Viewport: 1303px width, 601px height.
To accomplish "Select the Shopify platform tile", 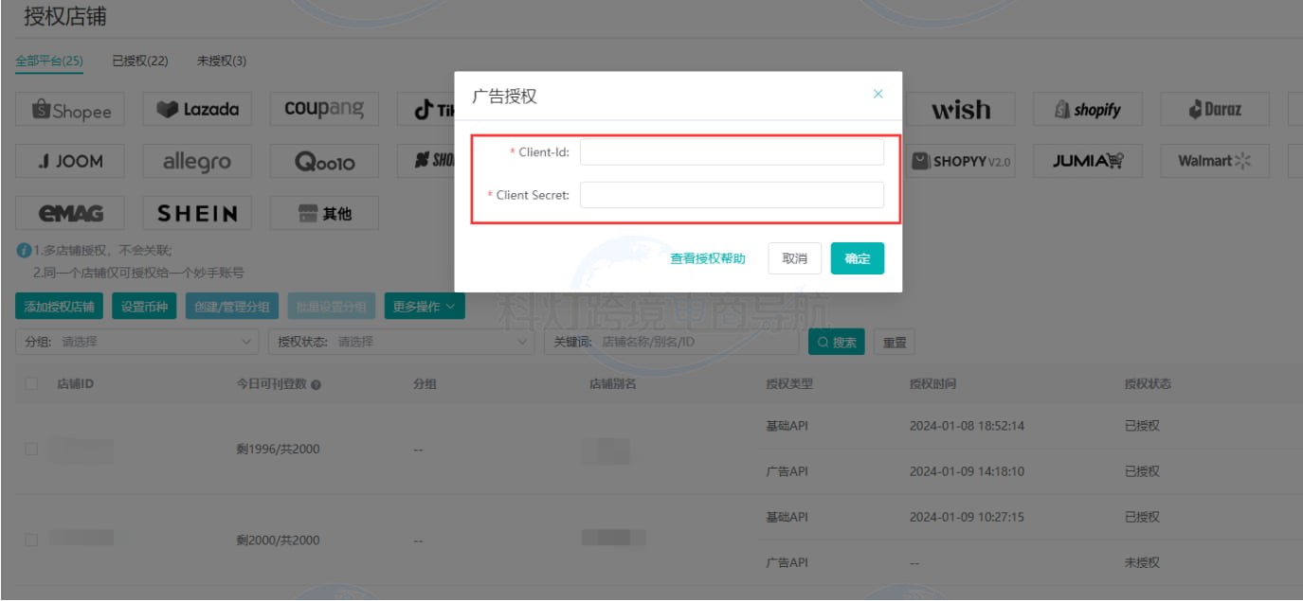I will click(x=1088, y=110).
